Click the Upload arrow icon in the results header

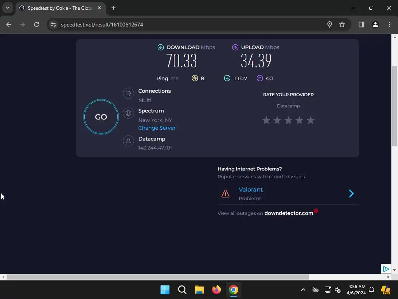coord(235,47)
